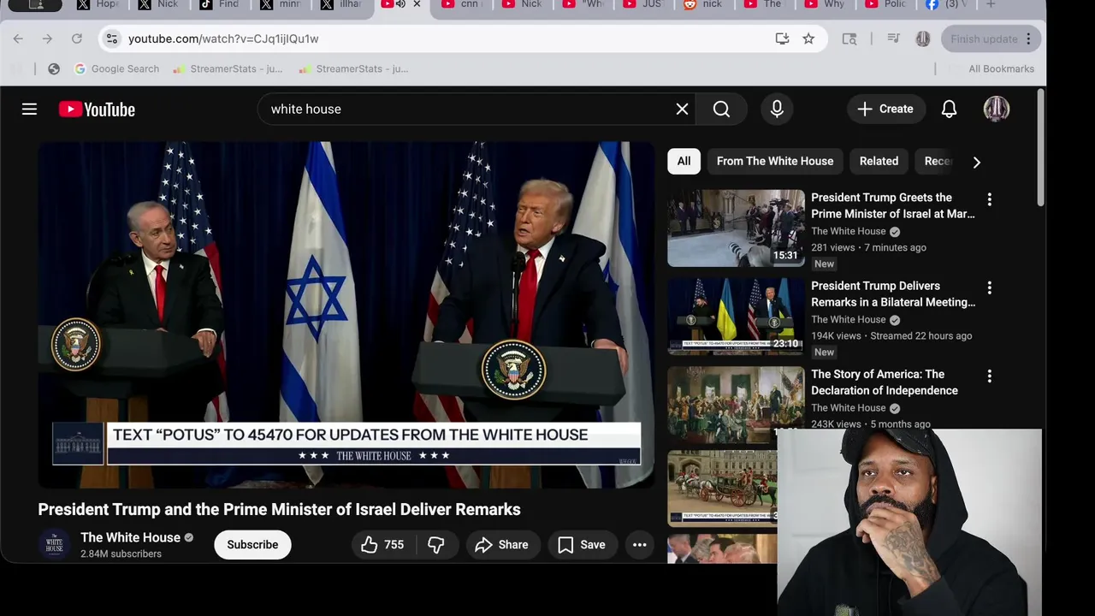Like the video with thumbs up

382,544
